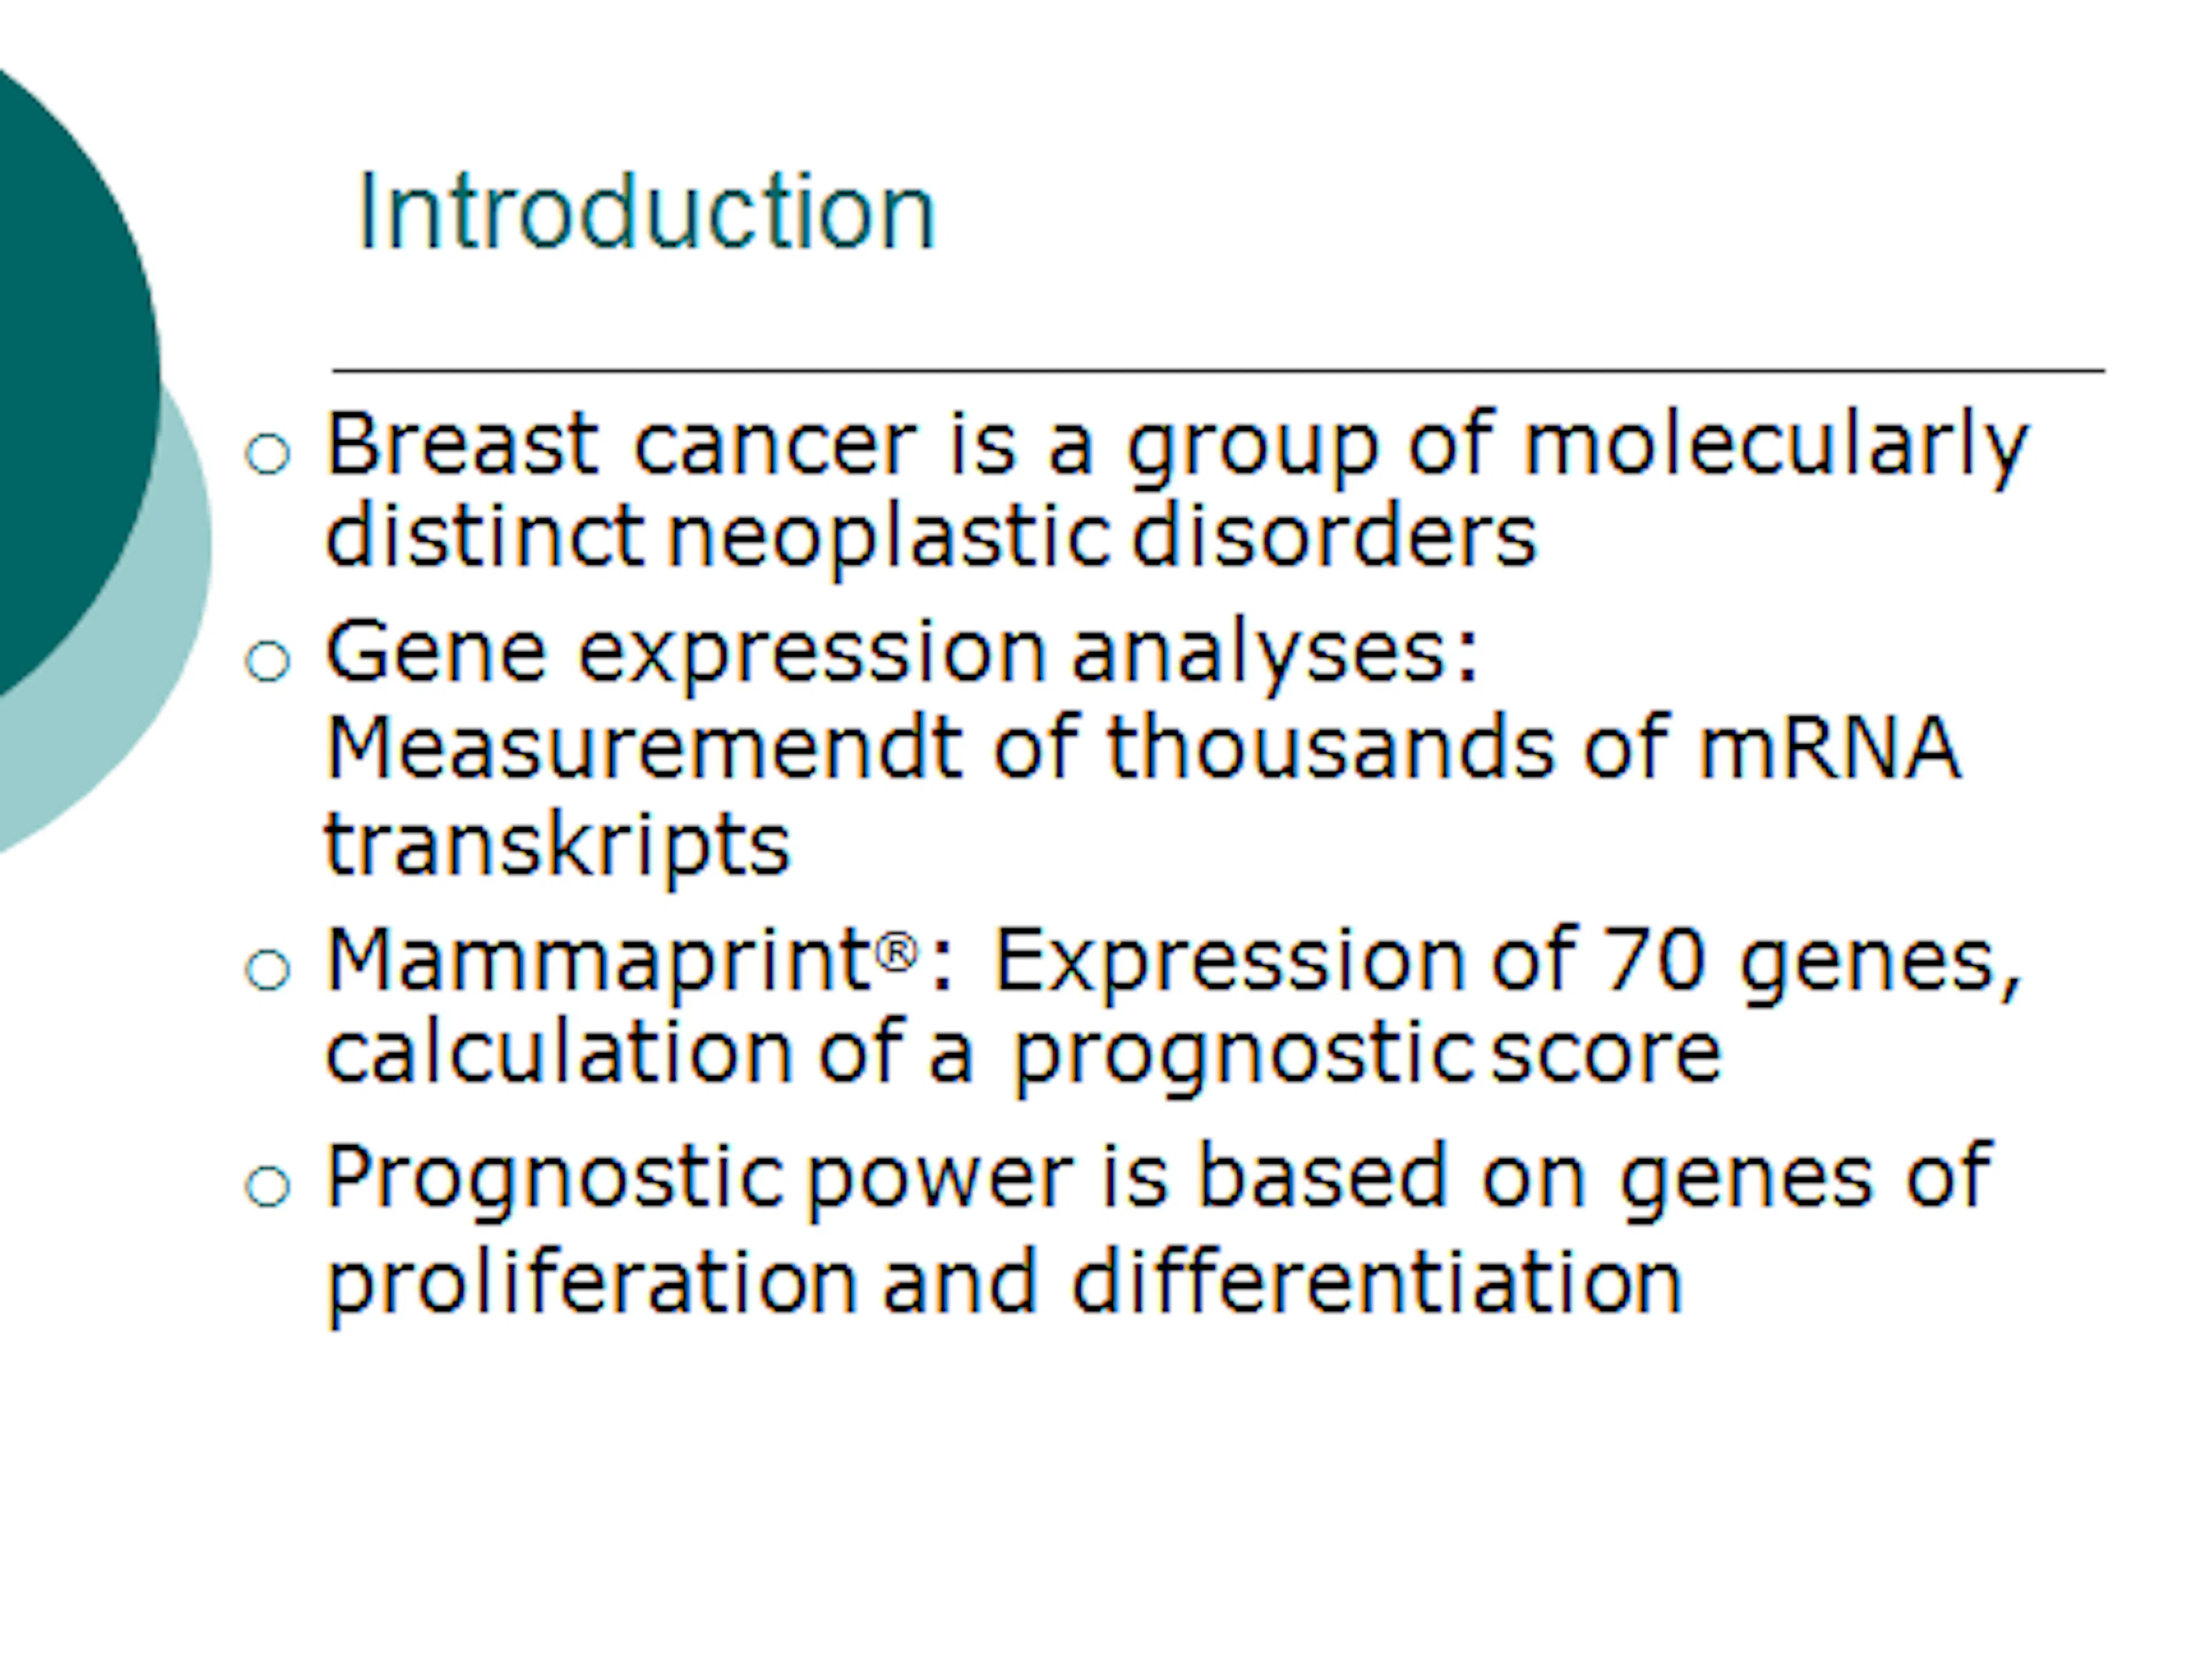Click the text "neoplastic disorders"

click(x=1100, y=538)
